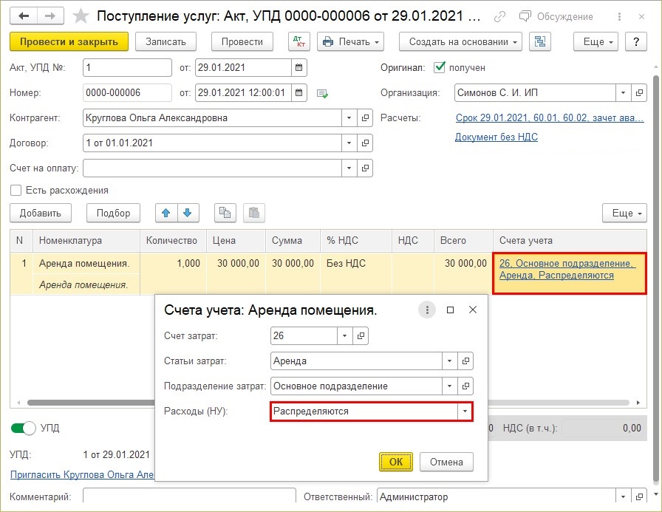Switch off the УПД toggle
This screenshot has width=662, height=512.
pos(24,428)
